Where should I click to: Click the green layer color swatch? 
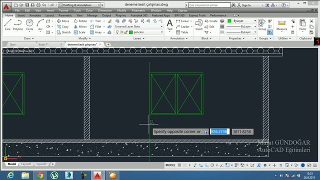coord(131,32)
